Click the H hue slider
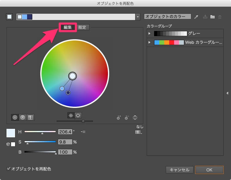 click(40, 132)
